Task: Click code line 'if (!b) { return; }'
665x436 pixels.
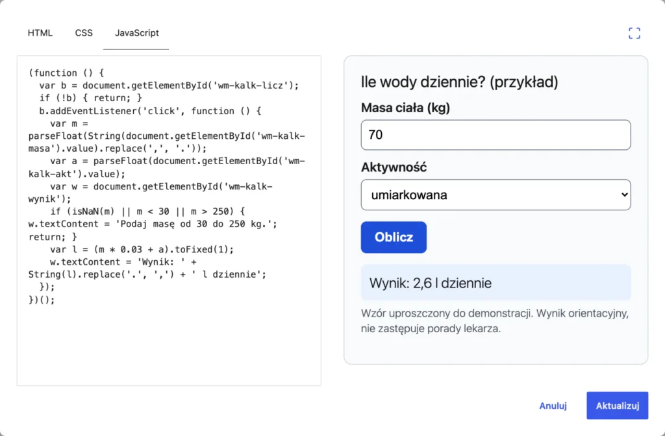Action: 91,98
